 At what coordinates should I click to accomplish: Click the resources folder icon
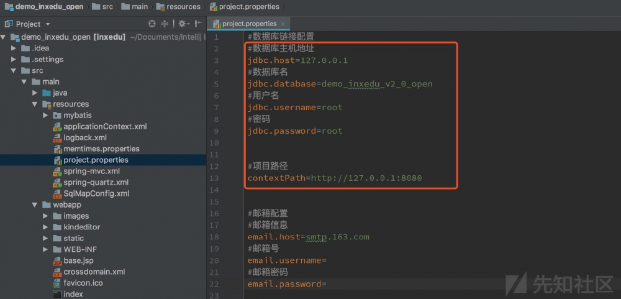[x=47, y=104]
